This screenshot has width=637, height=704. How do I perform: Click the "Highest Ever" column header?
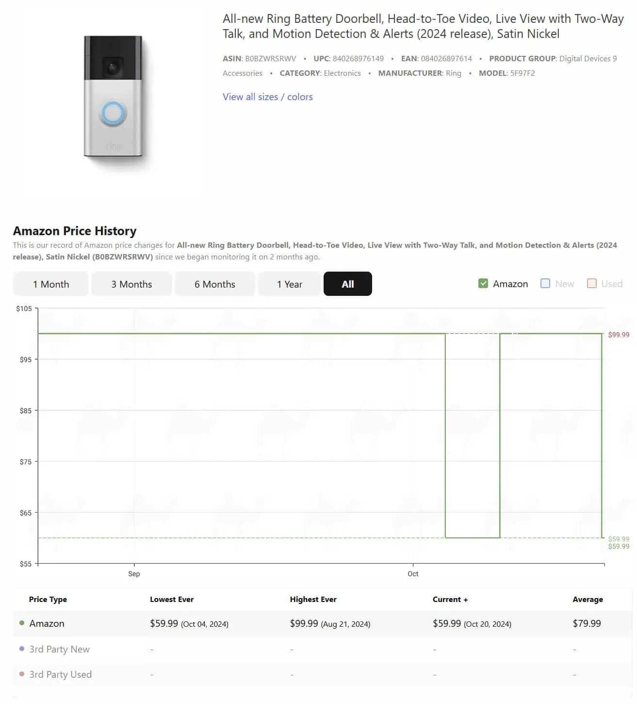(313, 600)
